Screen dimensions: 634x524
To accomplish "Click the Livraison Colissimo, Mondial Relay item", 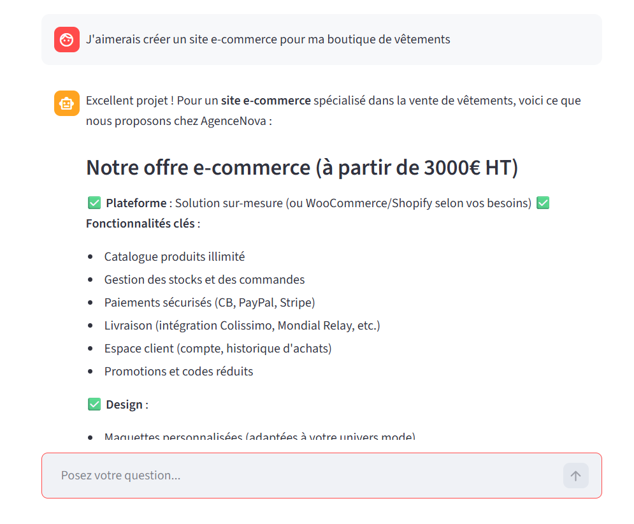I will click(x=242, y=326).
